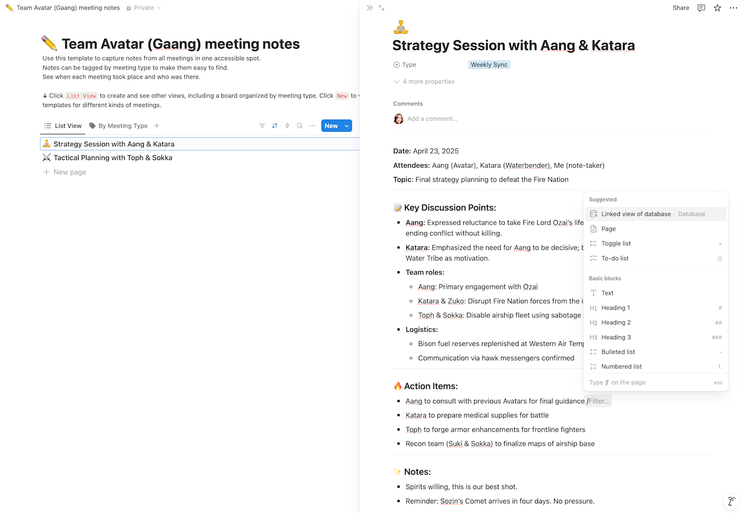743x513 pixels.
Task: Click the Share button
Action: [x=680, y=8]
